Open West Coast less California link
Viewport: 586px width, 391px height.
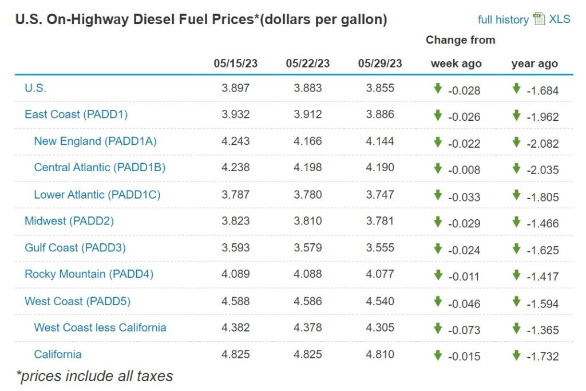(x=100, y=327)
